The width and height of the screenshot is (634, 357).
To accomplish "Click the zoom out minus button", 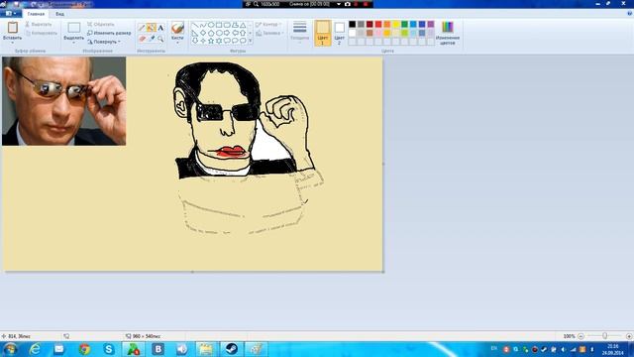I will tap(581, 336).
